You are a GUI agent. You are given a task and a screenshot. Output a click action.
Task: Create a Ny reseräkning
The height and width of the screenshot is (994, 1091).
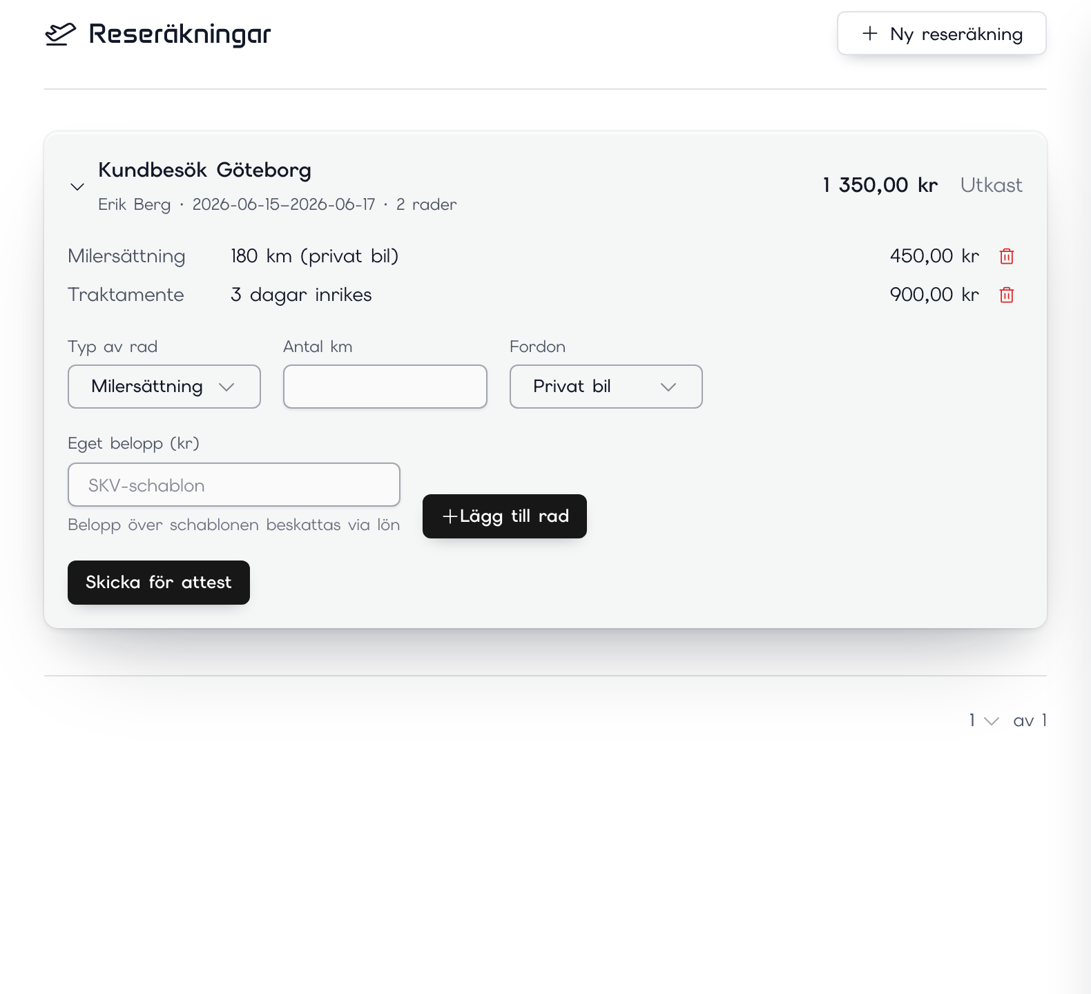click(x=942, y=33)
